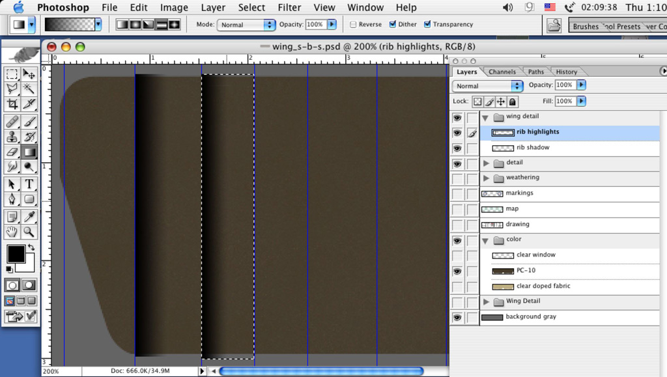Open the Layer menu
Viewport: 667px width, 377px height.
pos(213,7)
